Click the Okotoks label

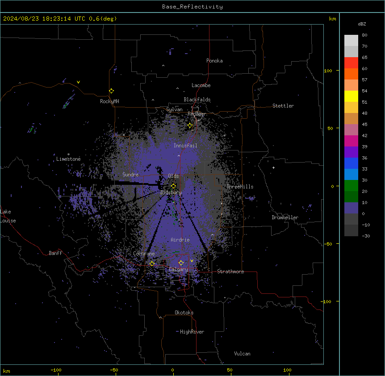[184, 313]
